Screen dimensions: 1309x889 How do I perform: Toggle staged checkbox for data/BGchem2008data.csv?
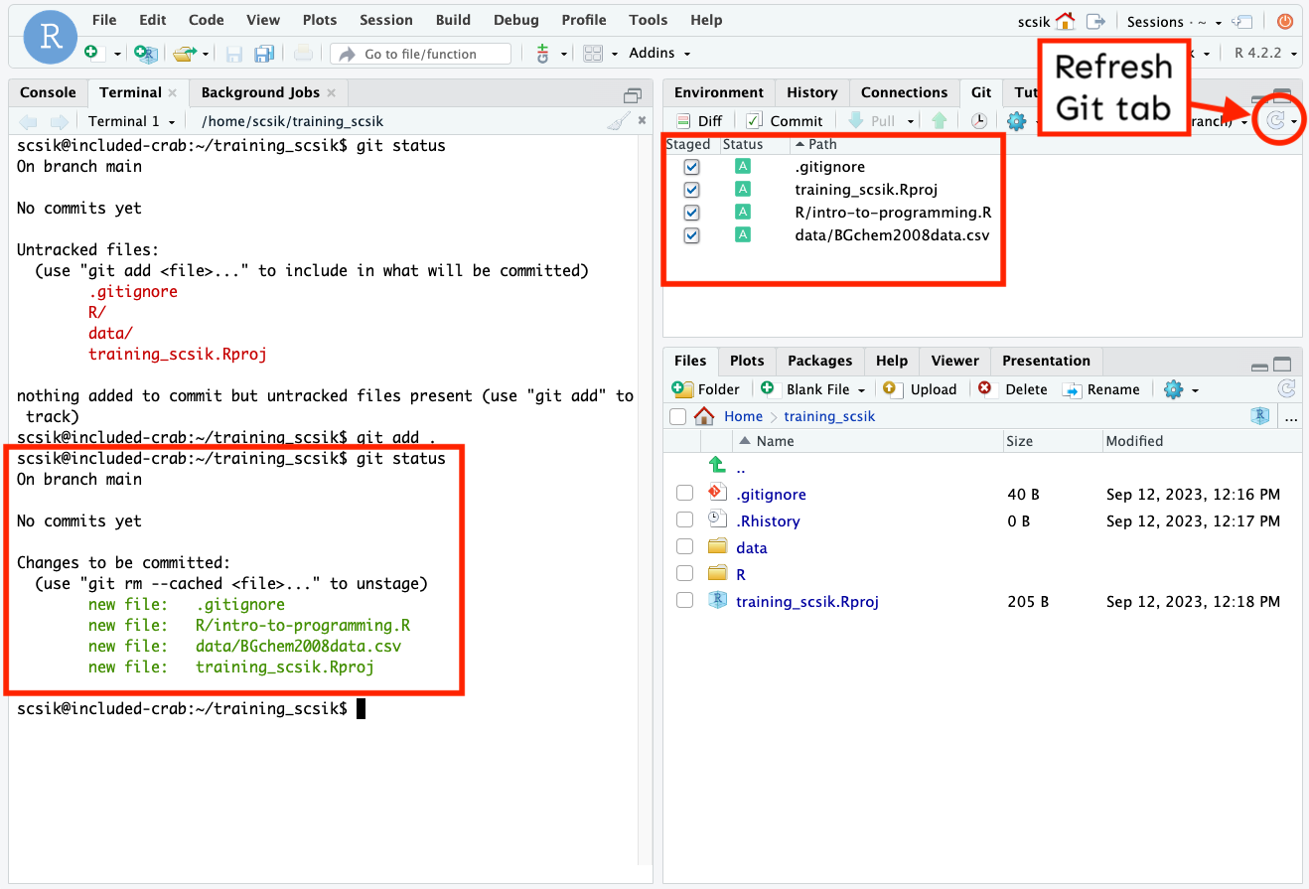coord(692,235)
